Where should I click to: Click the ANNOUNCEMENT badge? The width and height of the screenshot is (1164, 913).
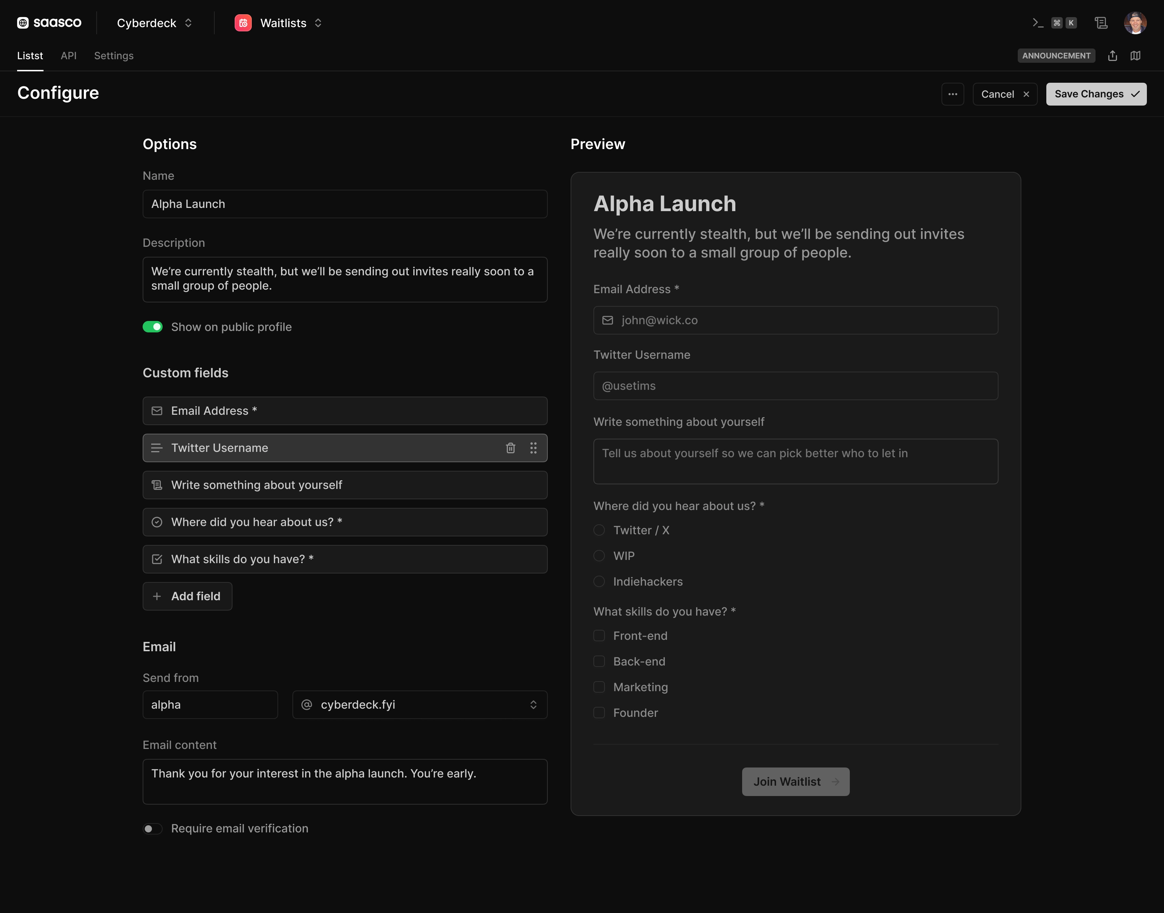1056,56
